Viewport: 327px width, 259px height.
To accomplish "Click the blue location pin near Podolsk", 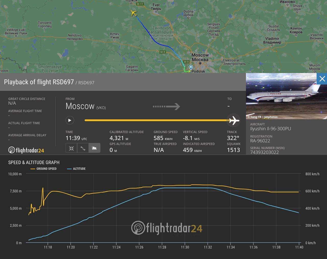I will (x=191, y=68).
